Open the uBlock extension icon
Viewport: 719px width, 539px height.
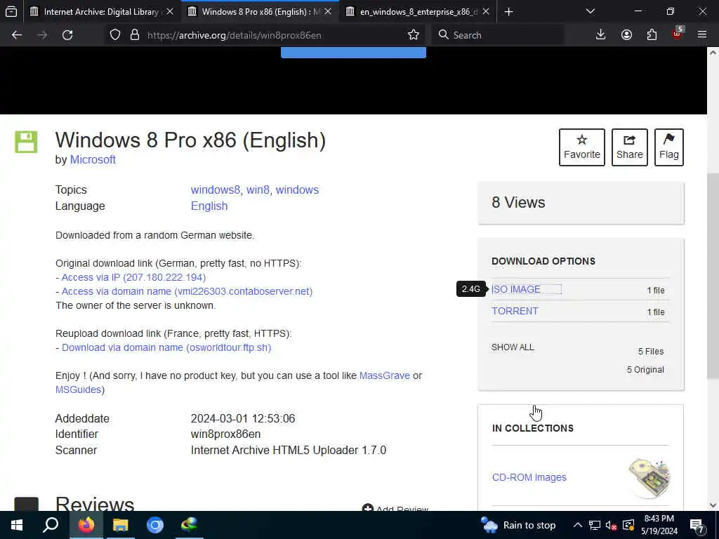[x=678, y=35]
